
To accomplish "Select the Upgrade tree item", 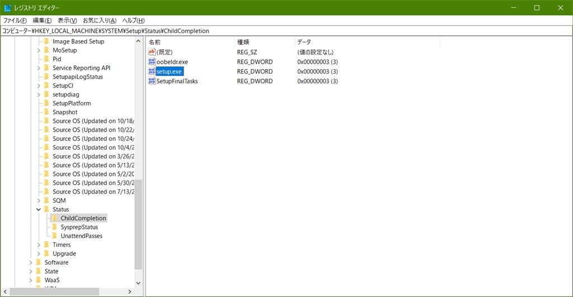I will (x=64, y=253).
